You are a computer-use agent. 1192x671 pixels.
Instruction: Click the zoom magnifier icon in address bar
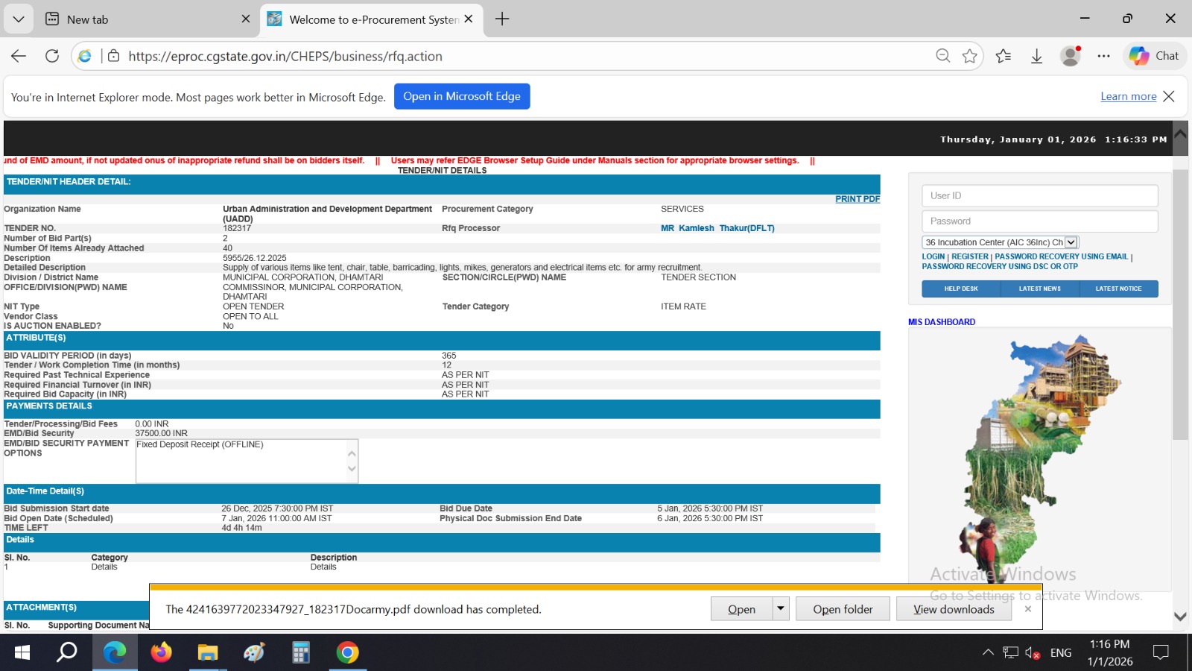point(942,56)
